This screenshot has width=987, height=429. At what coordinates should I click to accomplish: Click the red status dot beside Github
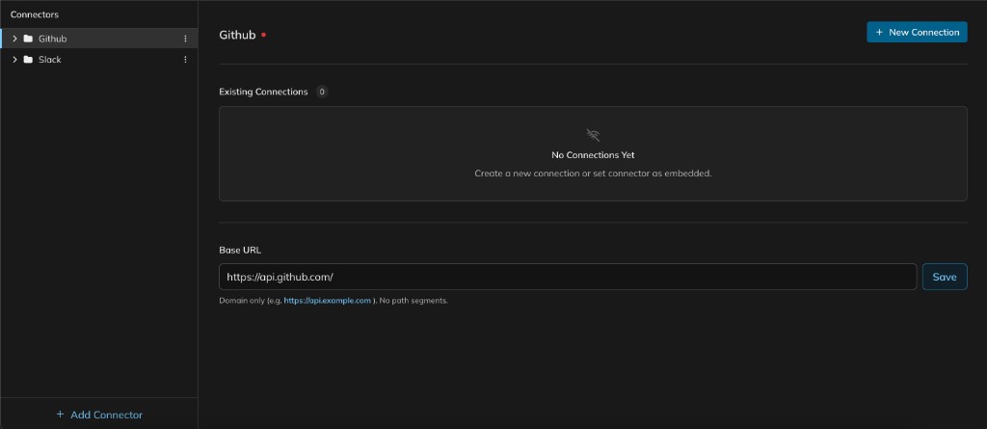[x=263, y=36]
